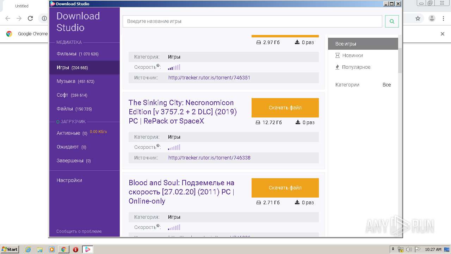The width and height of the screenshot is (451, 254).
Task: Open Настройки settings page
Action: pos(69,180)
